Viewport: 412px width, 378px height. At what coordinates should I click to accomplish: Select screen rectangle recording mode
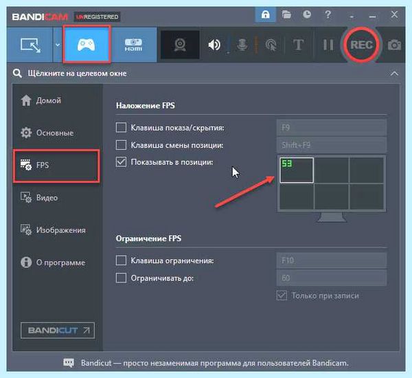(30, 45)
